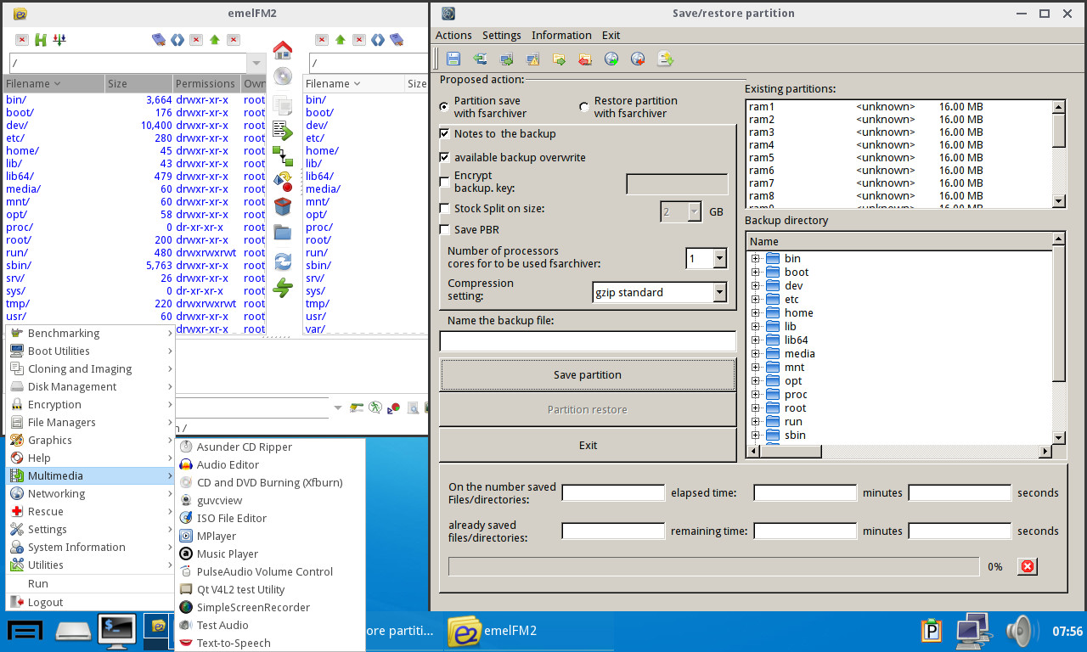Click the monitor with warning triangle icon
This screenshot has width=1087, height=652.
(532, 59)
